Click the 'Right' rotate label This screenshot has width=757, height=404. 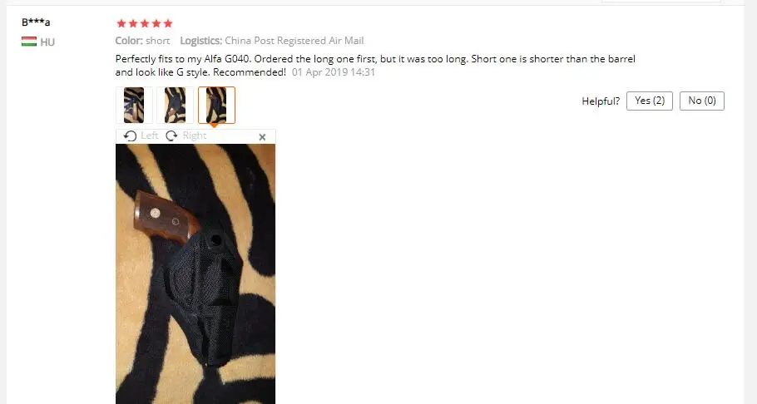click(195, 135)
